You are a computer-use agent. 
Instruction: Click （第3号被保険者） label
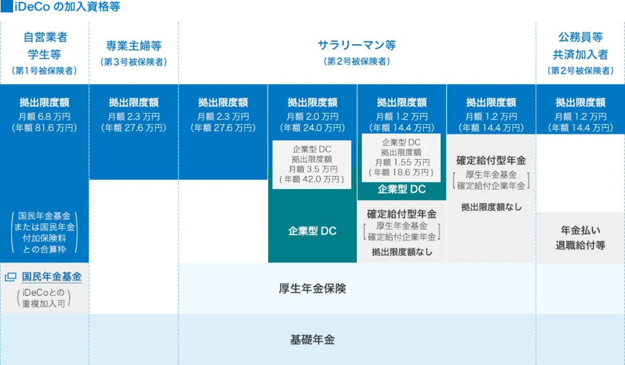coord(134,62)
